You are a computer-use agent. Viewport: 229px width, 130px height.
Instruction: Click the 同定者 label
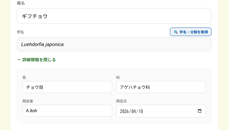(x=28, y=101)
